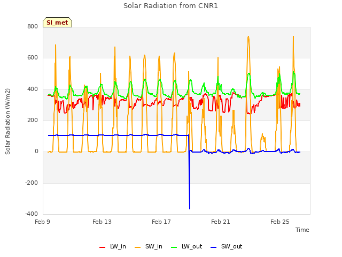Click the 600 y-axis tick label
Viewport: 342px width, 257px height.
pyautogui.click(x=33, y=58)
